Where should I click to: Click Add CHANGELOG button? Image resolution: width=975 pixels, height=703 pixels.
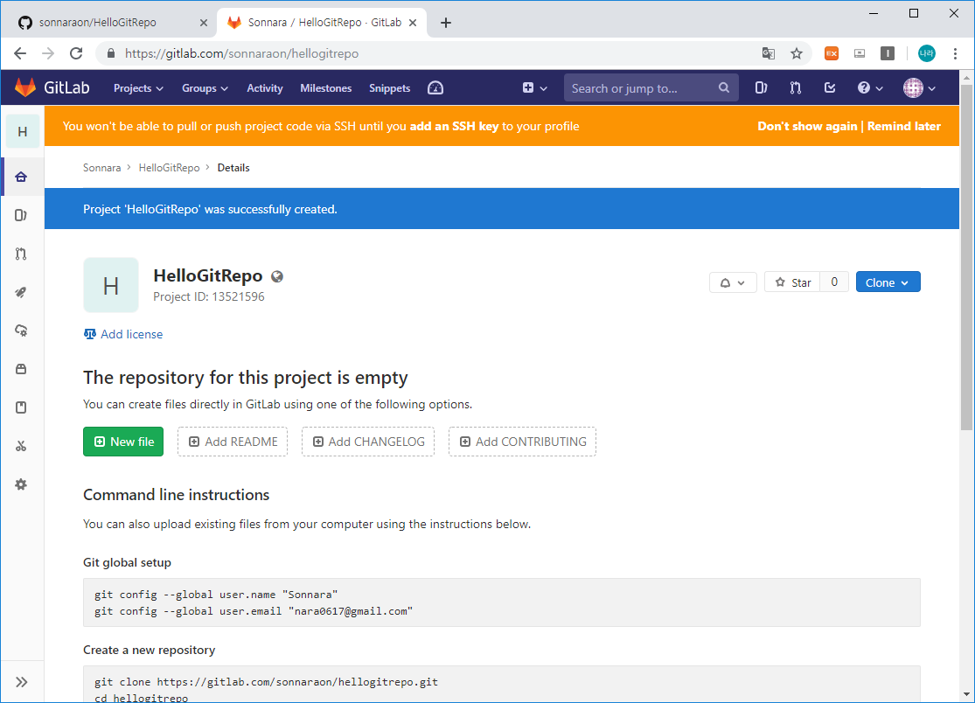(368, 442)
